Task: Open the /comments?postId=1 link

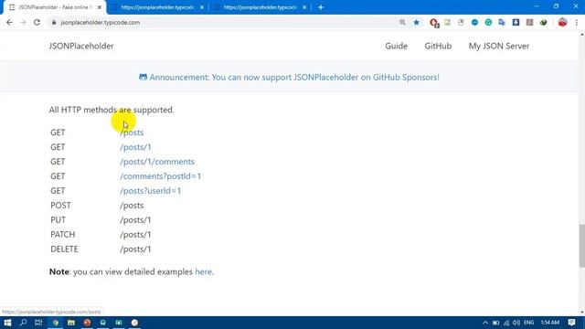Action: (161, 176)
